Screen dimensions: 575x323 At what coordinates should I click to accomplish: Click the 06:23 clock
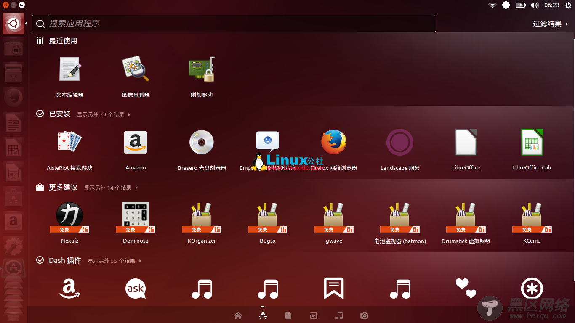(x=552, y=5)
